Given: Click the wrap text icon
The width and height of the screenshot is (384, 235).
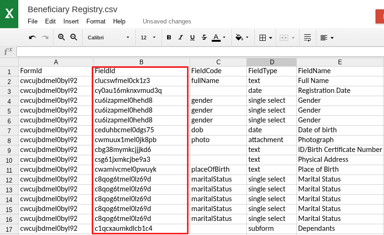Looking at the screenshot, I should point(307,38).
